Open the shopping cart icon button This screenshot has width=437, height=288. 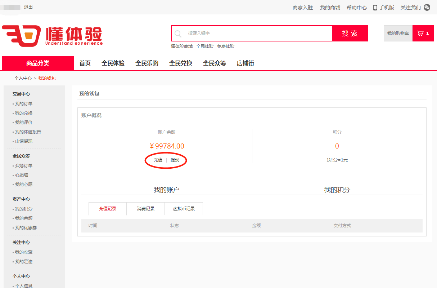[x=423, y=34]
